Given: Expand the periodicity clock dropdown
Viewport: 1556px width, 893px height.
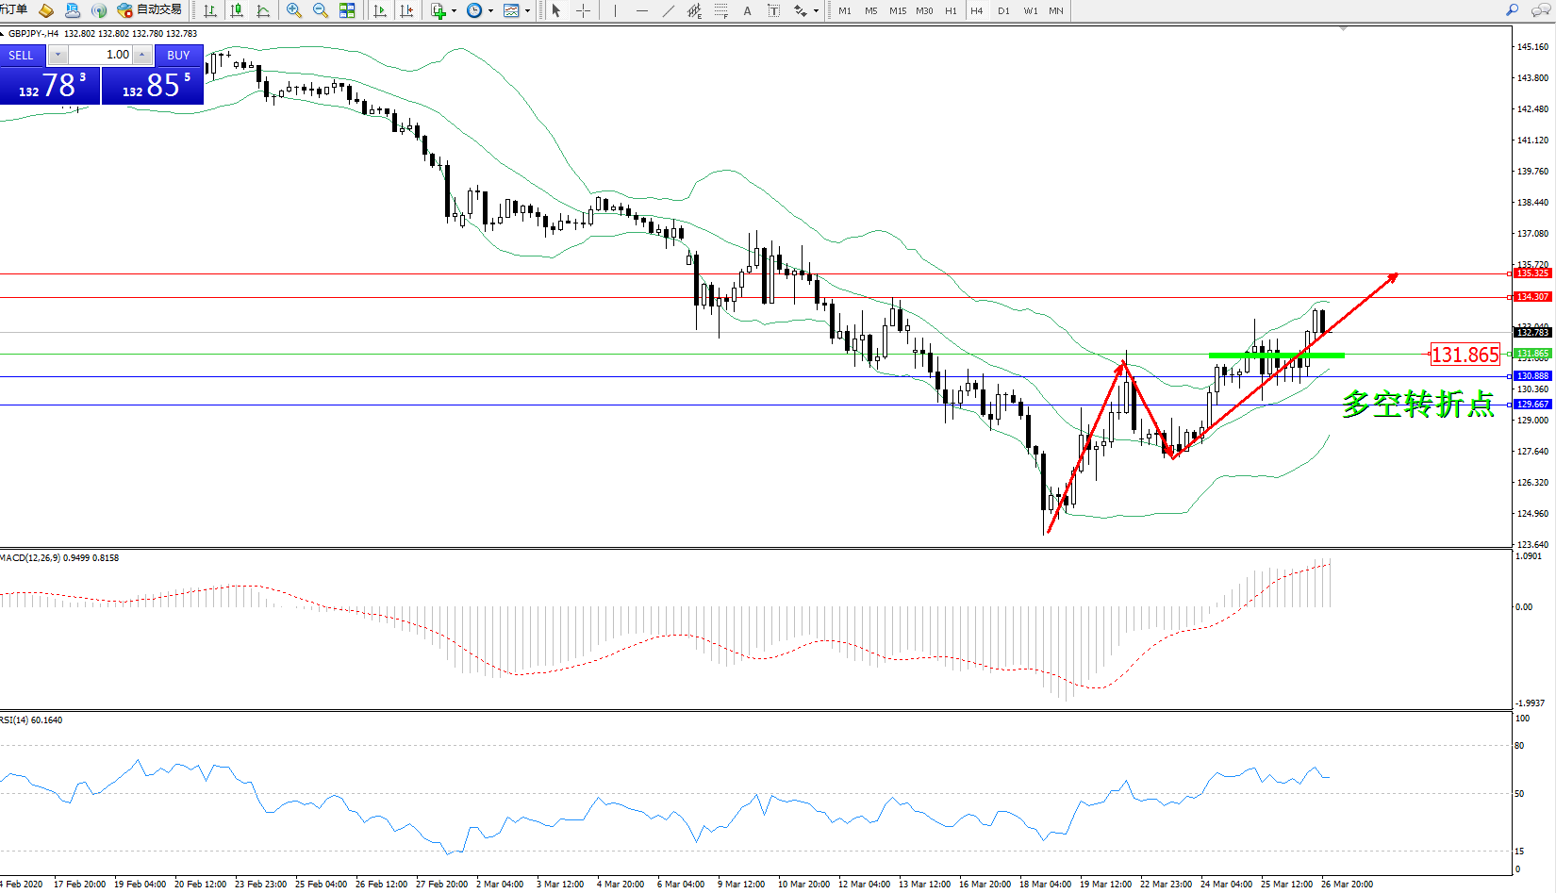Looking at the screenshot, I should [490, 11].
